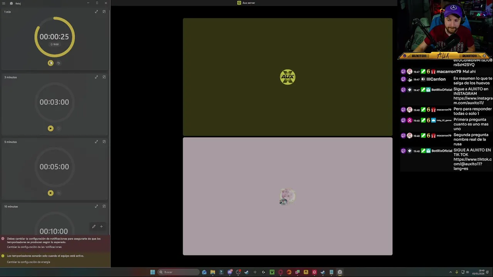Image resolution: width=493 pixels, height=277 pixels.
Task: Open Opera GX from the taskbar
Action: [280, 272]
